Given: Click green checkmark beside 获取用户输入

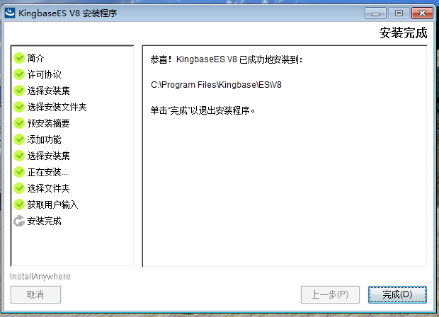Looking at the screenshot, I should (x=19, y=204).
